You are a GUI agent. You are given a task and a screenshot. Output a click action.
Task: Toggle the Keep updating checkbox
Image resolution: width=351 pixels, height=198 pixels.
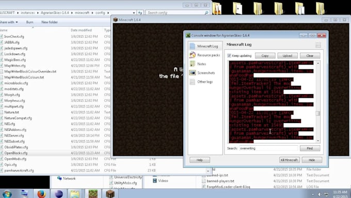point(229,56)
